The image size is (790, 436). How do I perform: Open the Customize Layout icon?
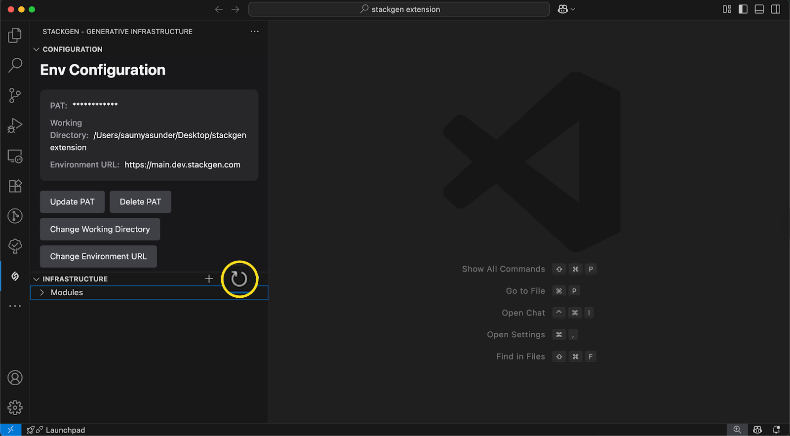coord(727,9)
